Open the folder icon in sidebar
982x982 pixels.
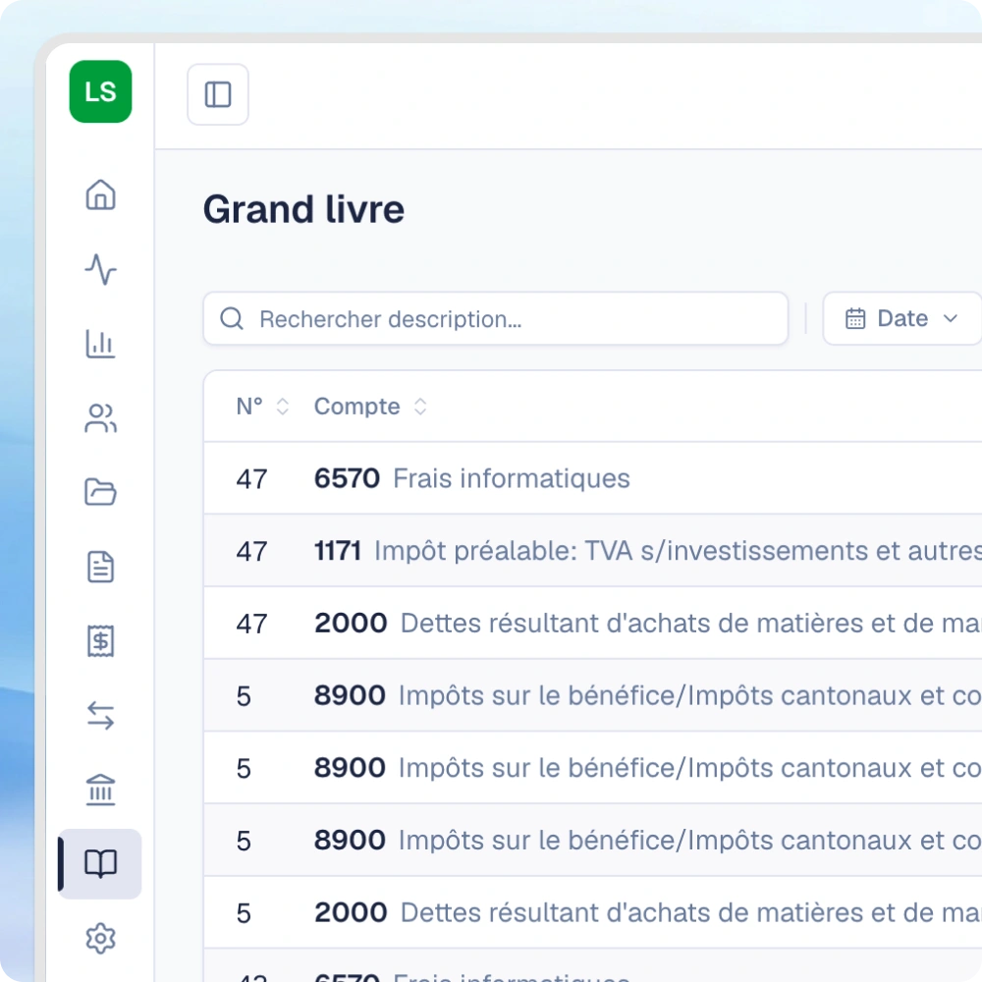[x=100, y=492]
